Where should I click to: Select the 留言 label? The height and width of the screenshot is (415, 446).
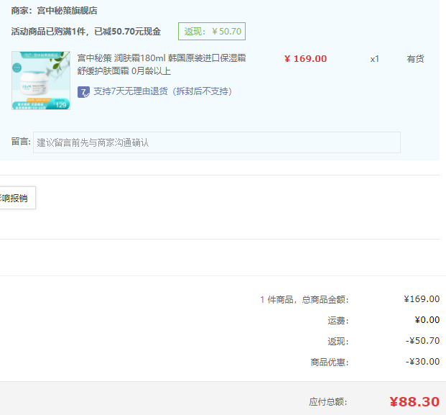click(21, 142)
